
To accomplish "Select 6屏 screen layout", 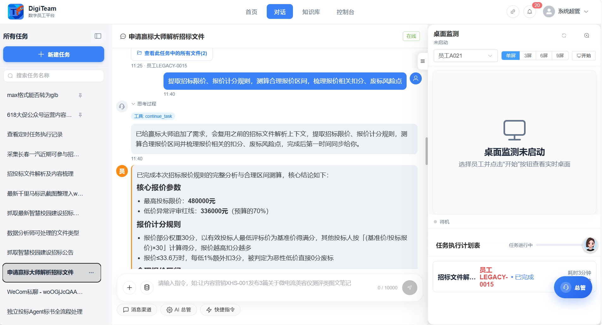I will point(544,56).
